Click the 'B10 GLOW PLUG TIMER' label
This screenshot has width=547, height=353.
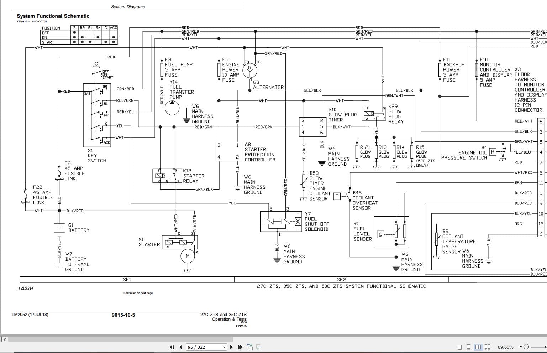coord(343,115)
